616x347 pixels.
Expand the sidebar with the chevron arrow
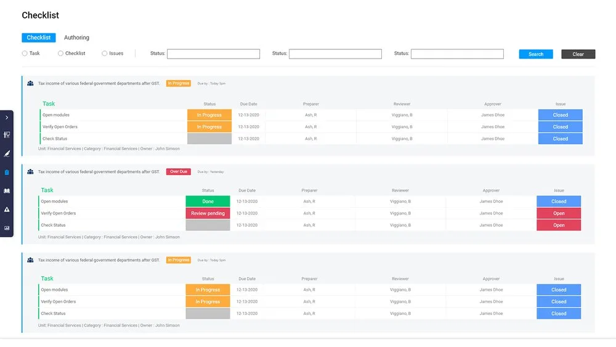click(x=7, y=118)
